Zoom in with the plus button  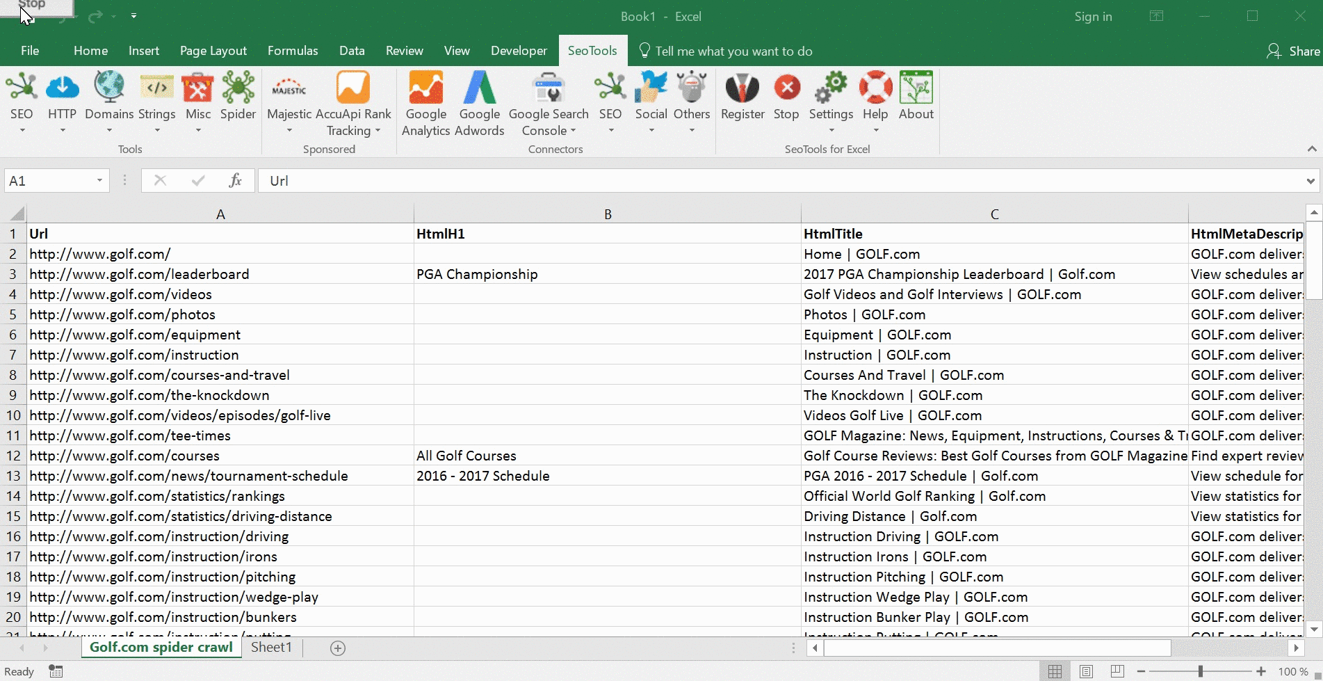(x=1261, y=671)
